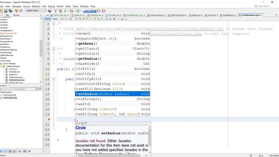The width and height of the screenshot is (279, 157).
Task: Open the Refactor menu
Action: [x=36, y=6]
